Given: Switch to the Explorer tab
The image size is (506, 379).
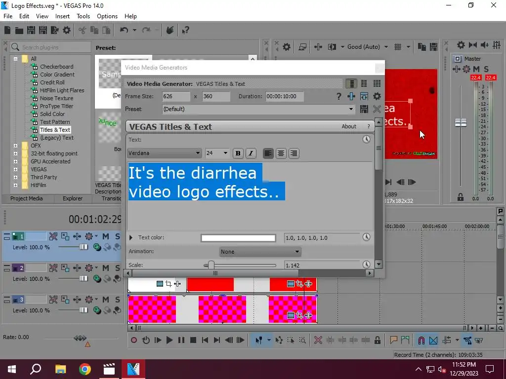Looking at the screenshot, I should tap(73, 198).
